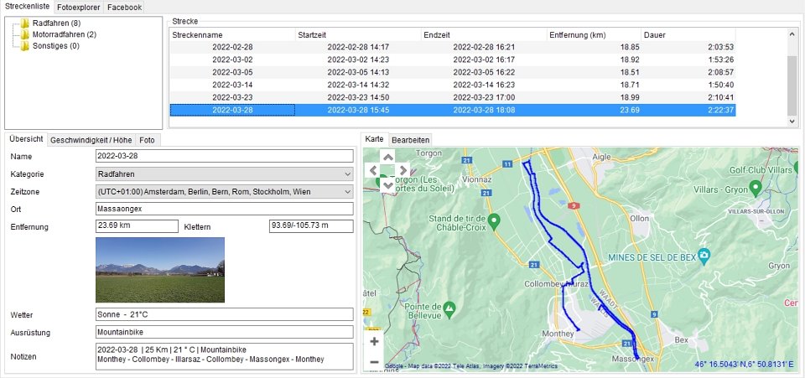The height and width of the screenshot is (378, 805).
Task: Zoom in on map with plus button
Action: 374,341
